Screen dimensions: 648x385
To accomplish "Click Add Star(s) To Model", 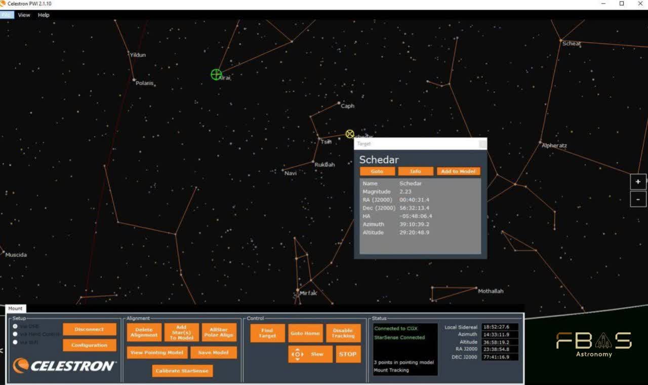I will tap(181, 332).
